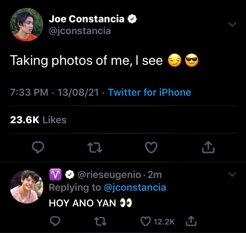View the 23.6K Likes list

(38, 120)
